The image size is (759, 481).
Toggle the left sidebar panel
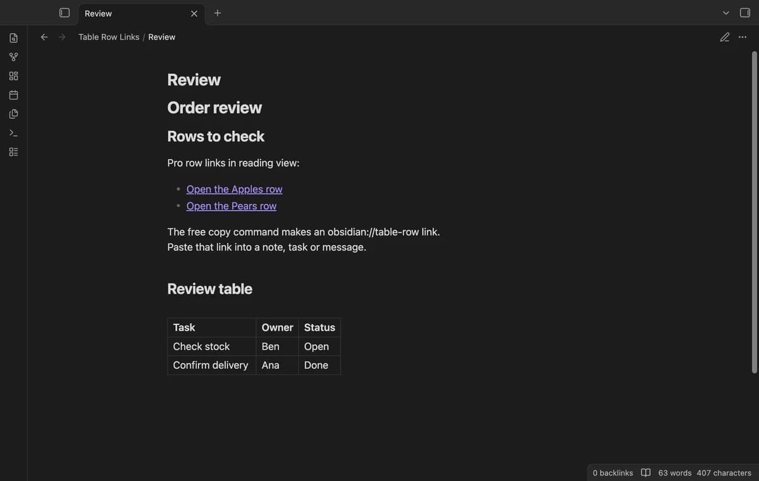[x=65, y=13]
